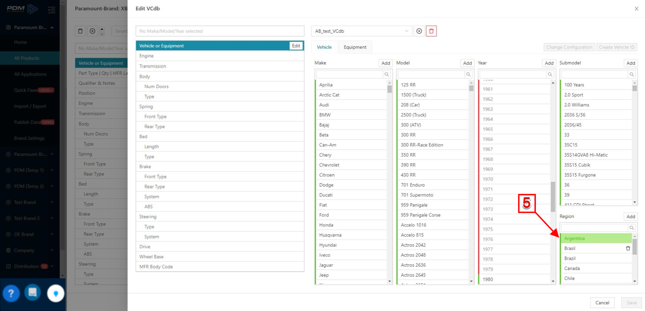The image size is (645, 311).
Task: Select year 1970 in the Year list
Action: coord(514,179)
